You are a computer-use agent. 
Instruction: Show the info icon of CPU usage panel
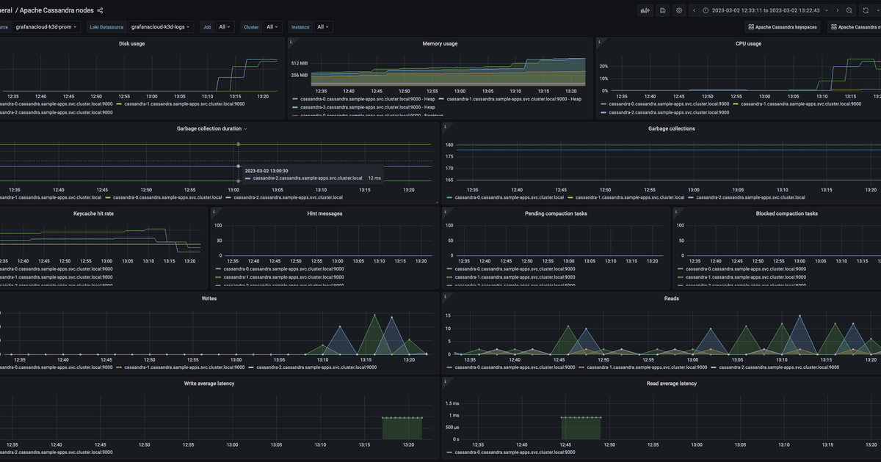pos(599,43)
